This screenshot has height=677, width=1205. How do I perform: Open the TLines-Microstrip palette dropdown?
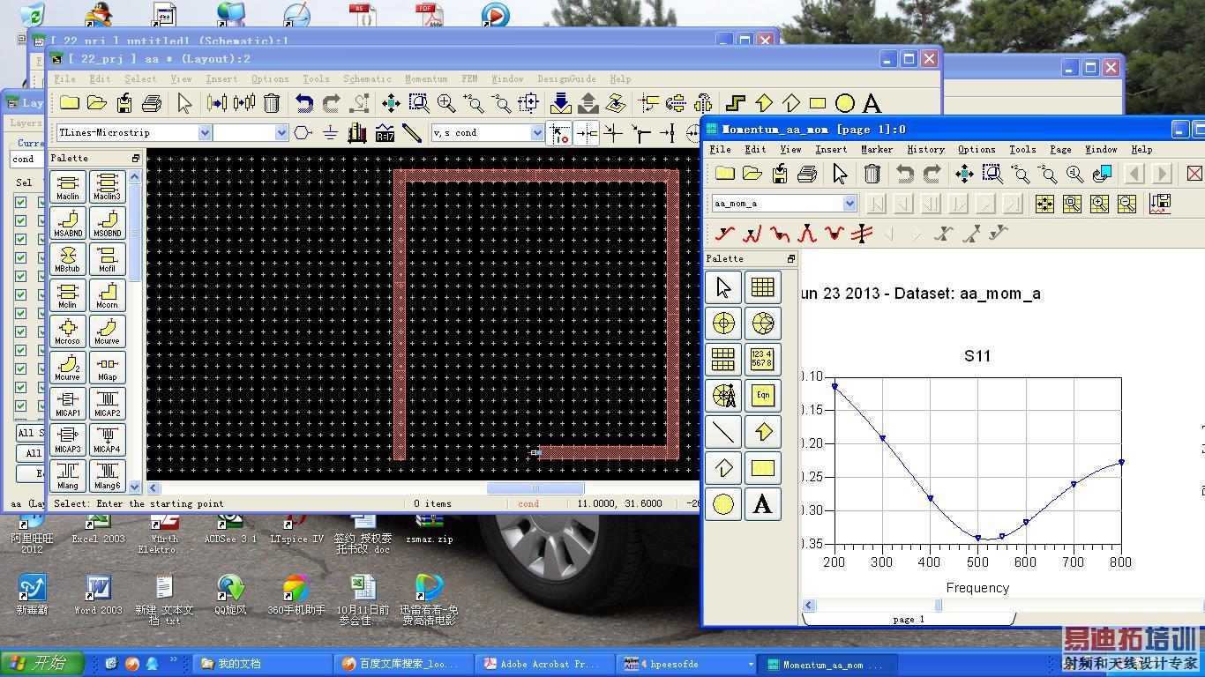tap(205, 132)
